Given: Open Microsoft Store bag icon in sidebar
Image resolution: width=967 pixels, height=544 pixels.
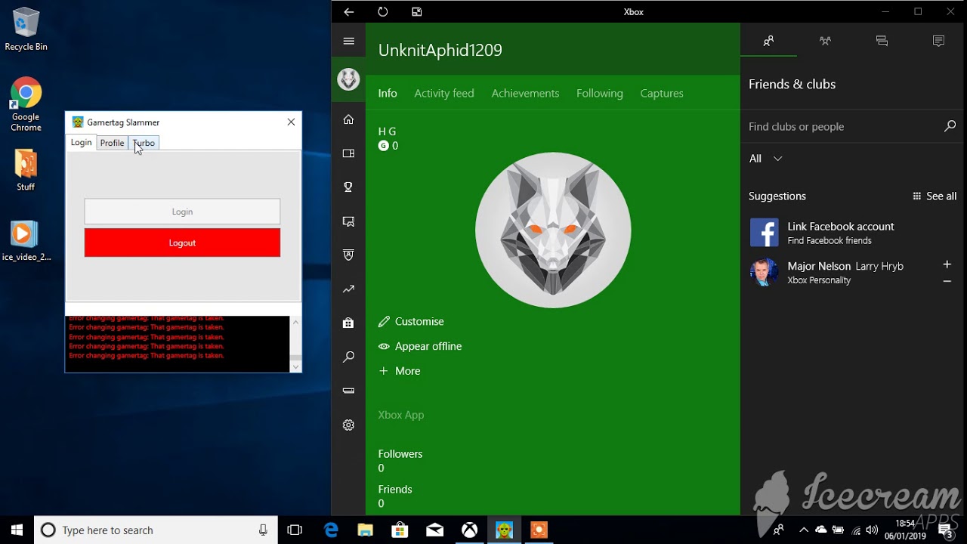Looking at the screenshot, I should tap(348, 323).
